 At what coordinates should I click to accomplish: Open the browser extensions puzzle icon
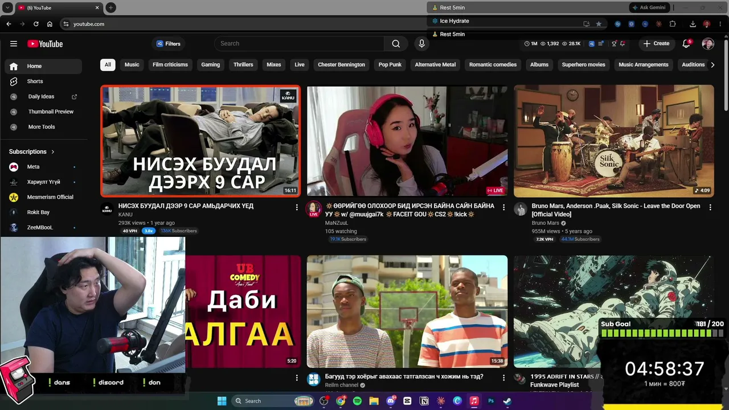[673, 24]
